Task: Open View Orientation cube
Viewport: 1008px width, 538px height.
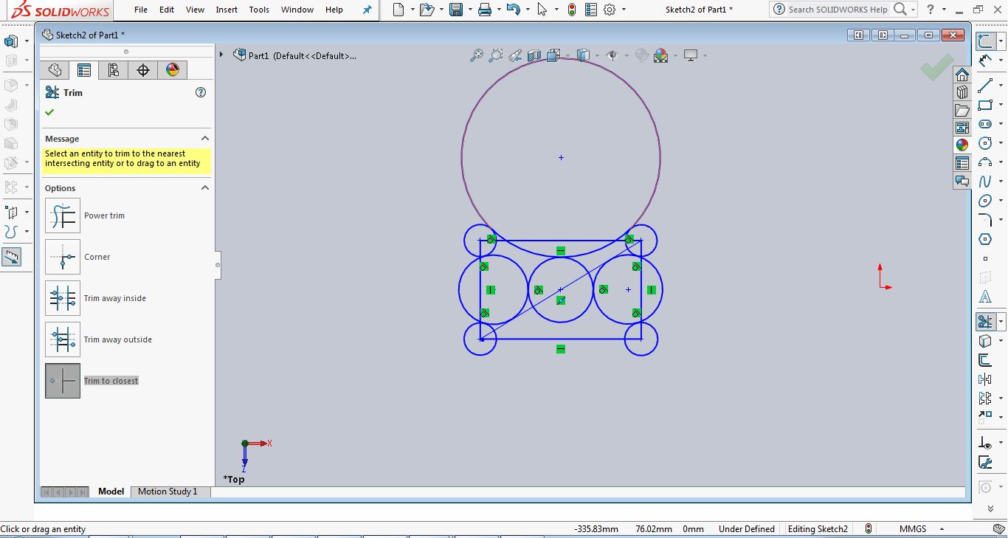Action: pos(553,55)
